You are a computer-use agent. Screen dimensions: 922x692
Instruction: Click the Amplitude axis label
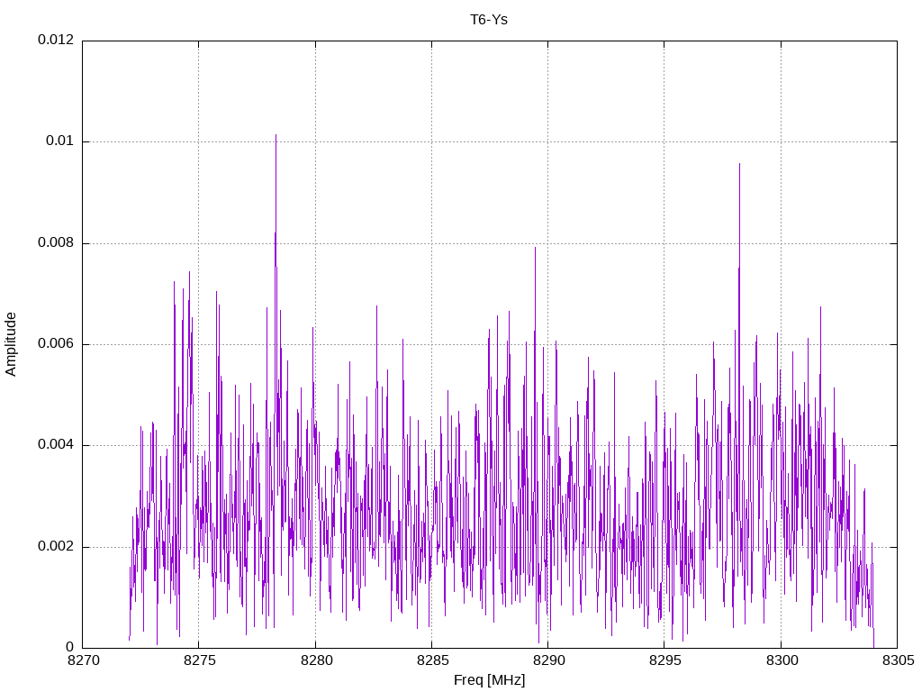coord(11,344)
